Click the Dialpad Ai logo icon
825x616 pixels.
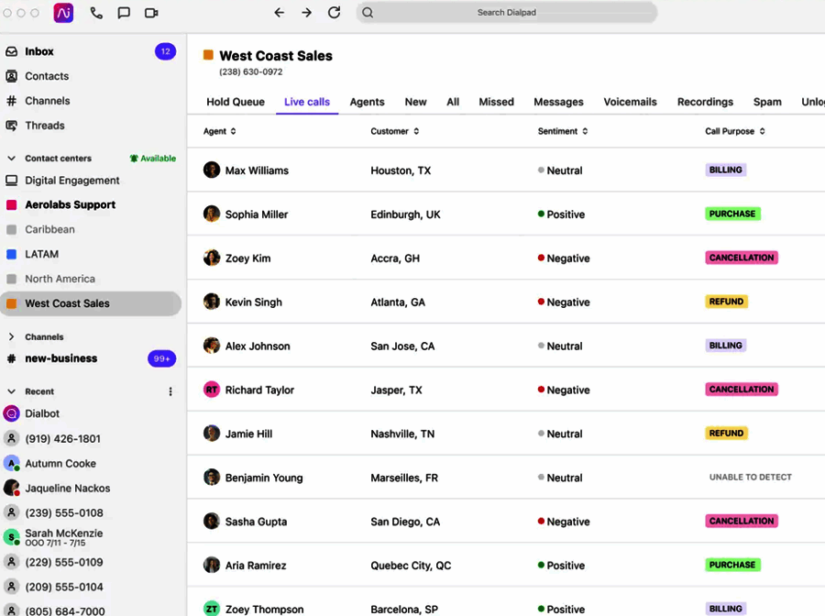pos(63,13)
